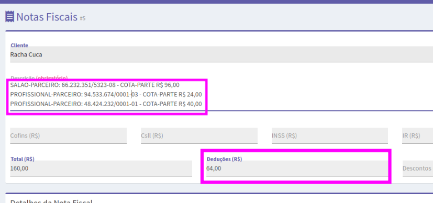Click the description line with CNPJ 48.424.232/0001-01

[106, 104]
